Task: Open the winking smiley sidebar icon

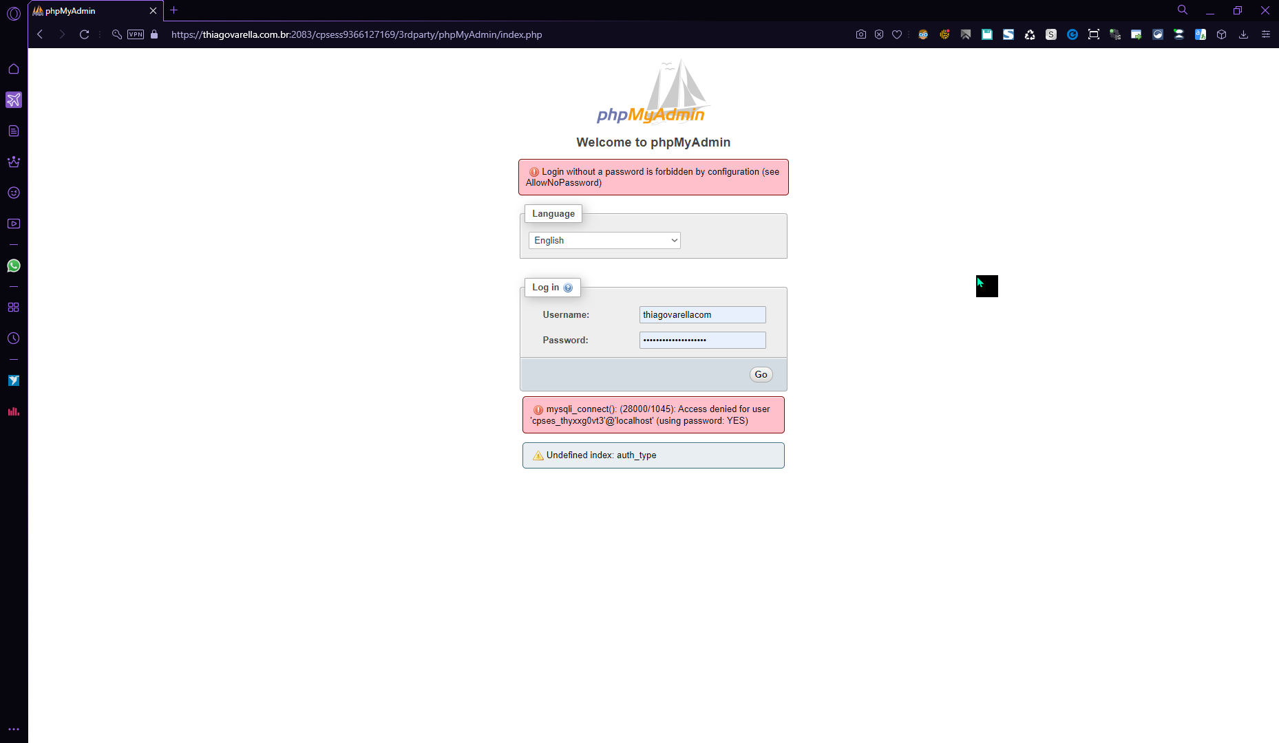Action: click(x=14, y=193)
